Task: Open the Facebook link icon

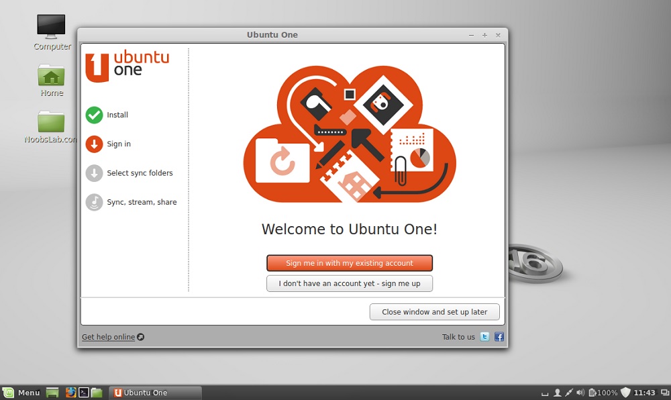Action: coord(499,337)
